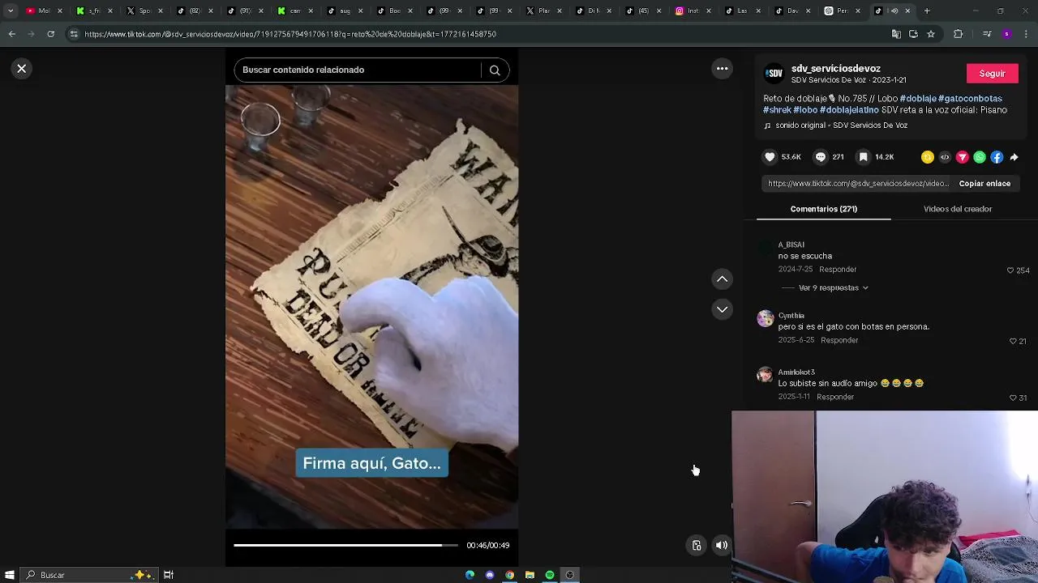Image resolution: width=1038 pixels, height=583 pixels.
Task: Go back with the browser back arrow
Action: point(11,34)
